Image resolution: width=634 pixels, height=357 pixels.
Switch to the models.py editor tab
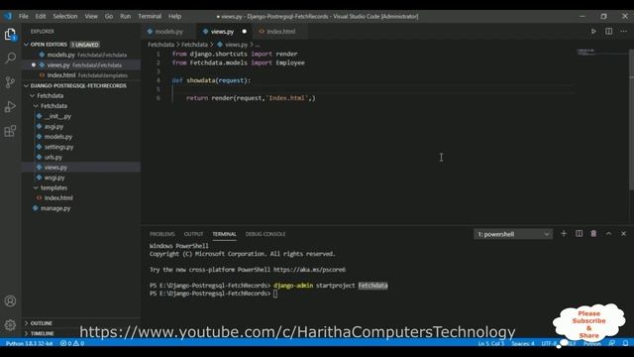coord(168,31)
